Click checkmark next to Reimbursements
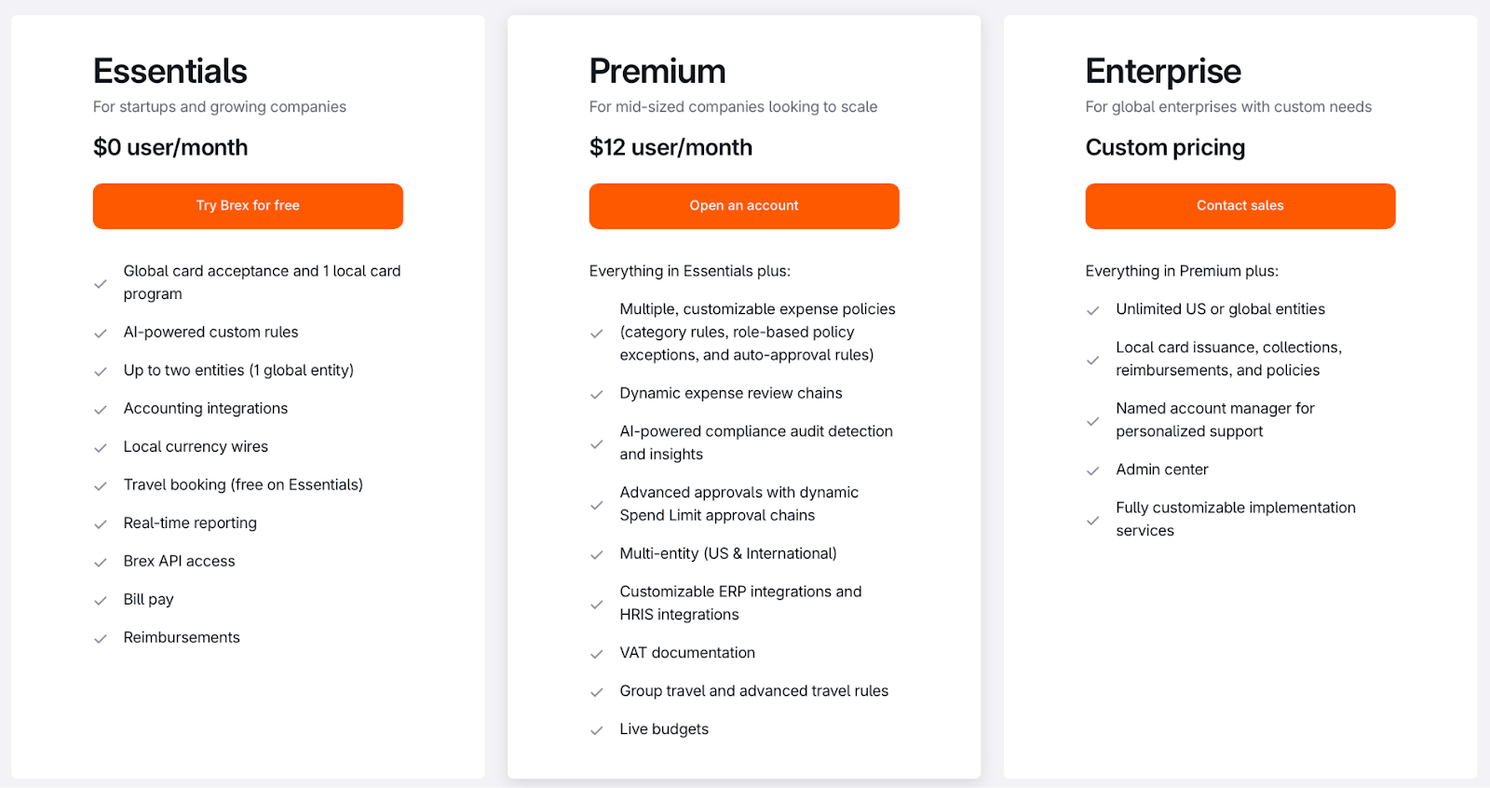 (x=101, y=639)
